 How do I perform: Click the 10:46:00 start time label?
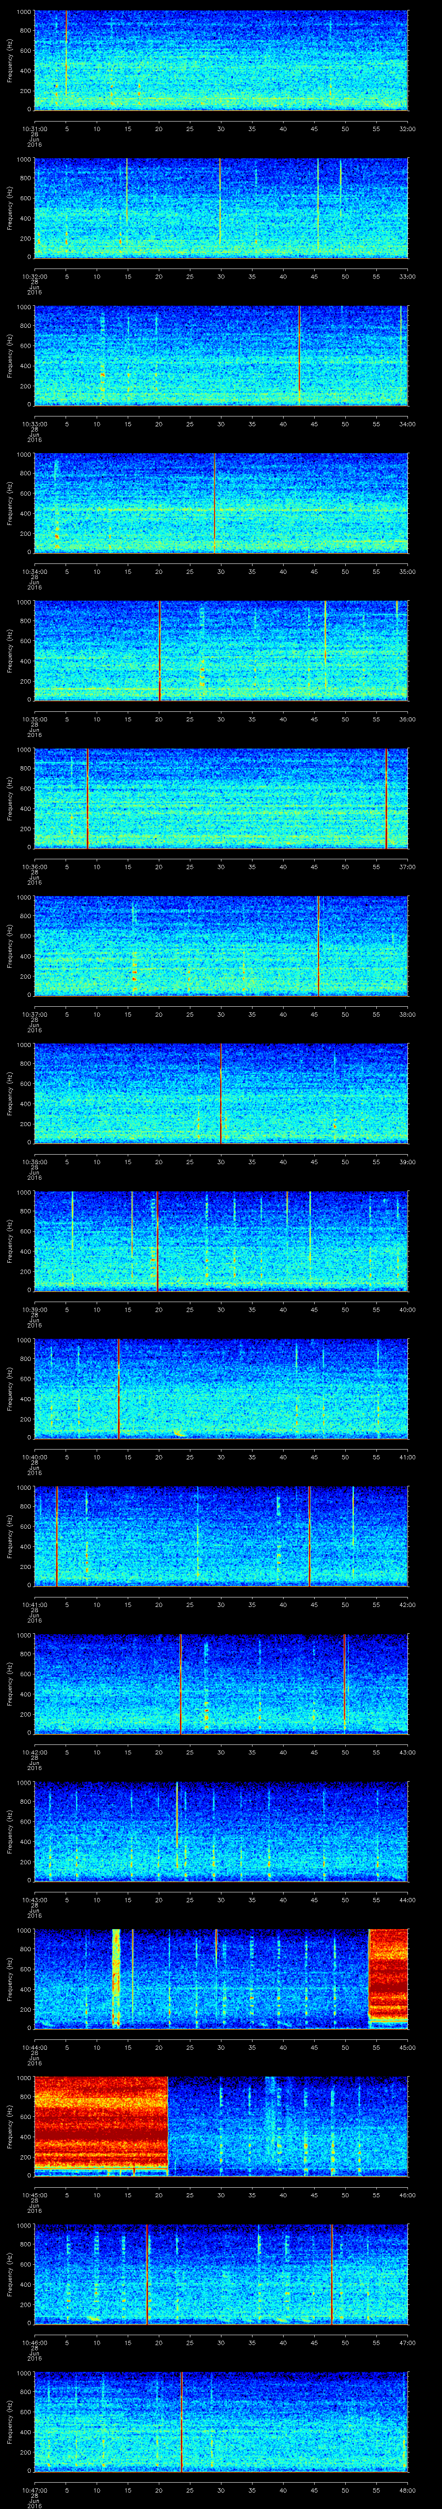[x=34, y=2343]
